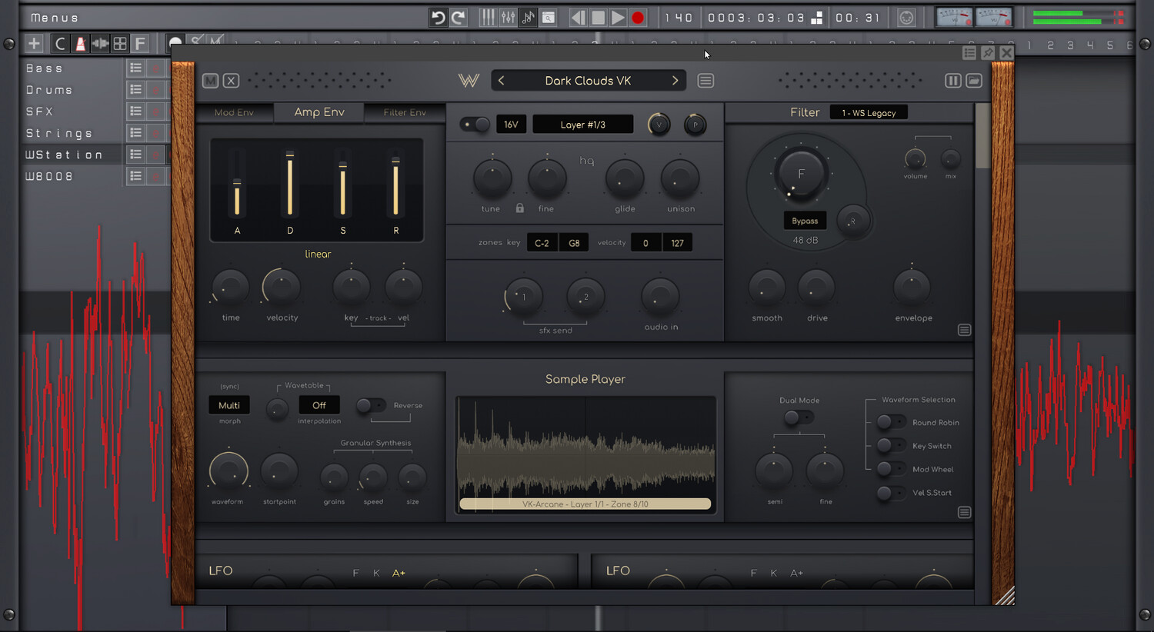1154x632 pixels.
Task: Enable the Mod Wheel toggle
Action: pos(891,469)
